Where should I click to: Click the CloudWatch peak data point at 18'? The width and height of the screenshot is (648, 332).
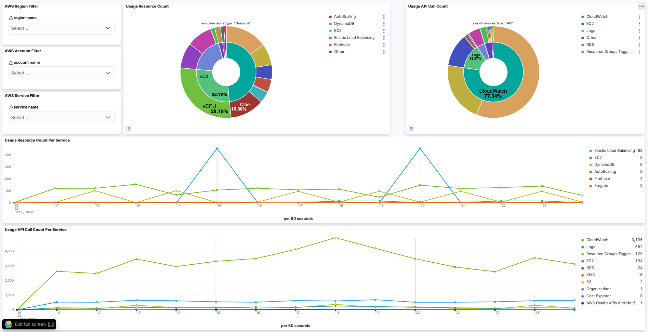click(336, 238)
